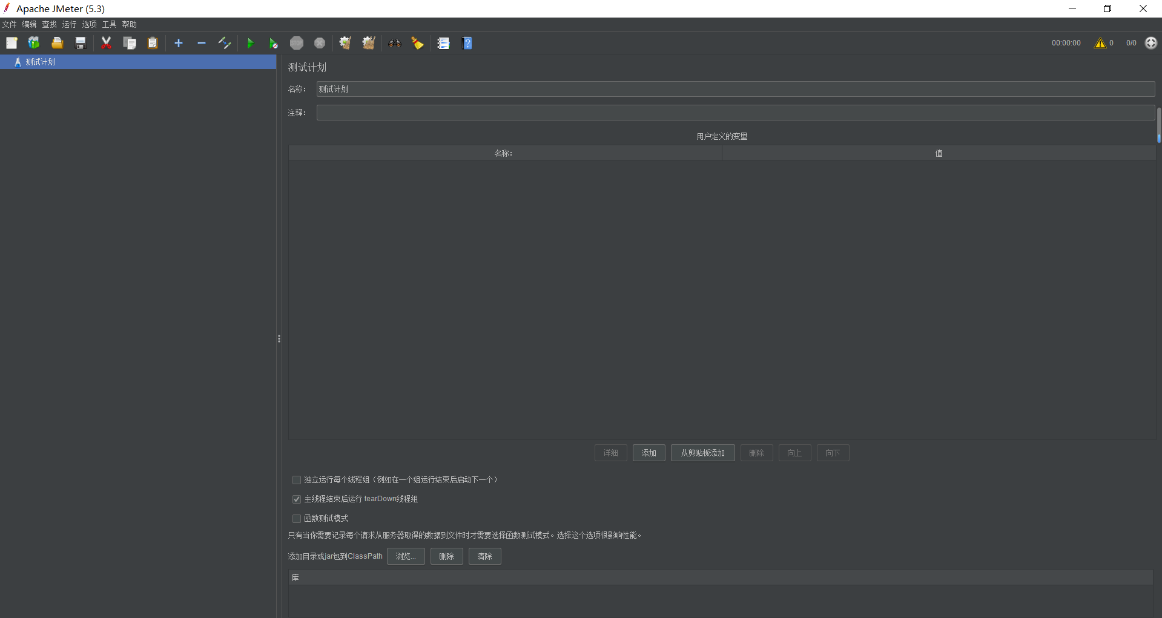Start the test with green play icon

pyautogui.click(x=250, y=43)
